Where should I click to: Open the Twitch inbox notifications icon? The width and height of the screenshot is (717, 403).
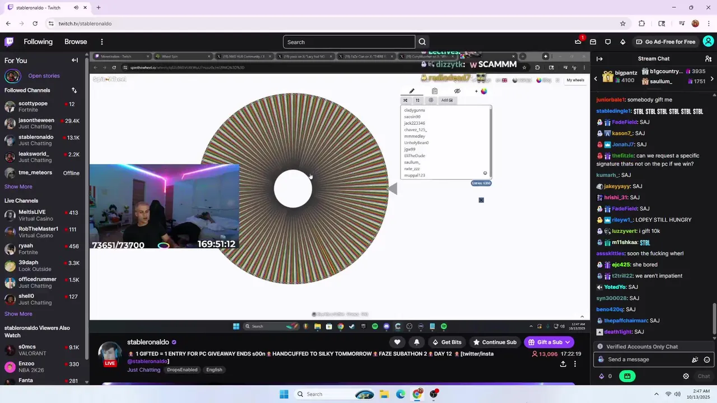point(593,41)
